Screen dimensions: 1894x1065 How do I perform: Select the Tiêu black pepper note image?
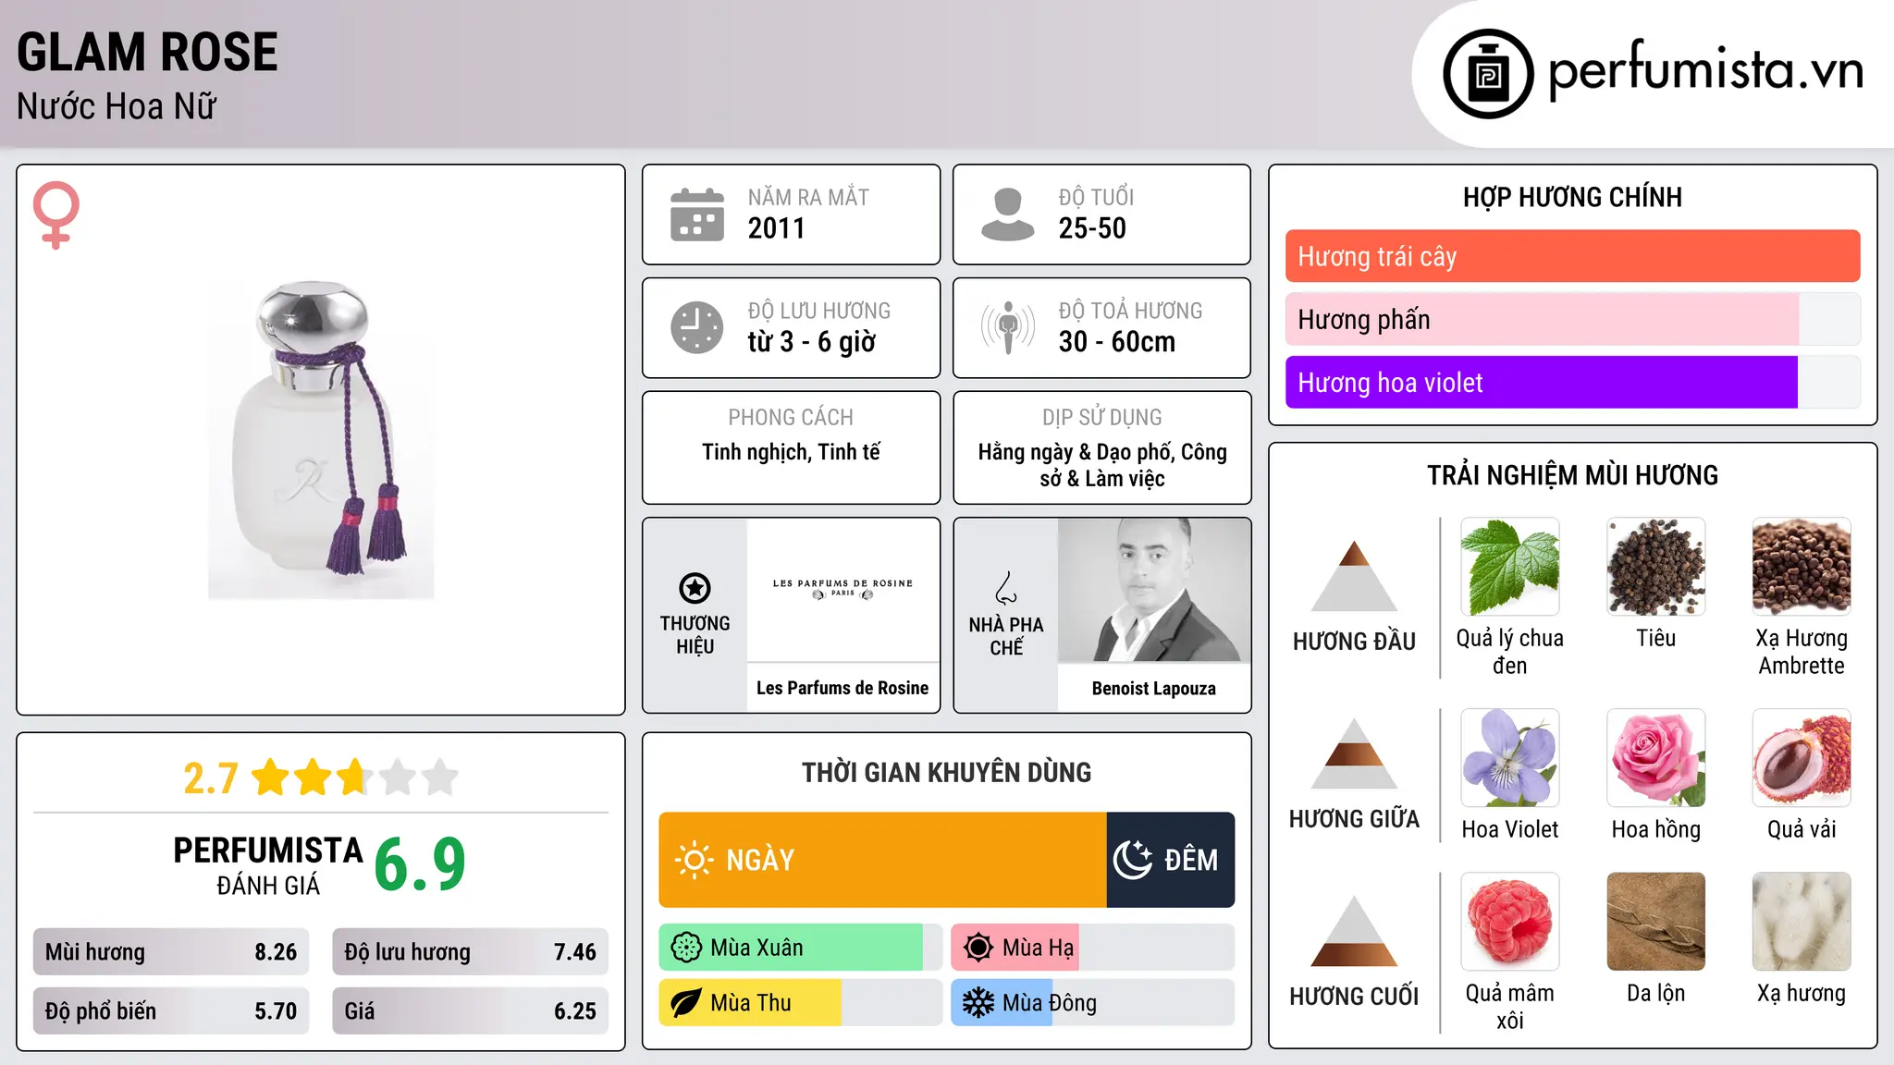click(1656, 567)
